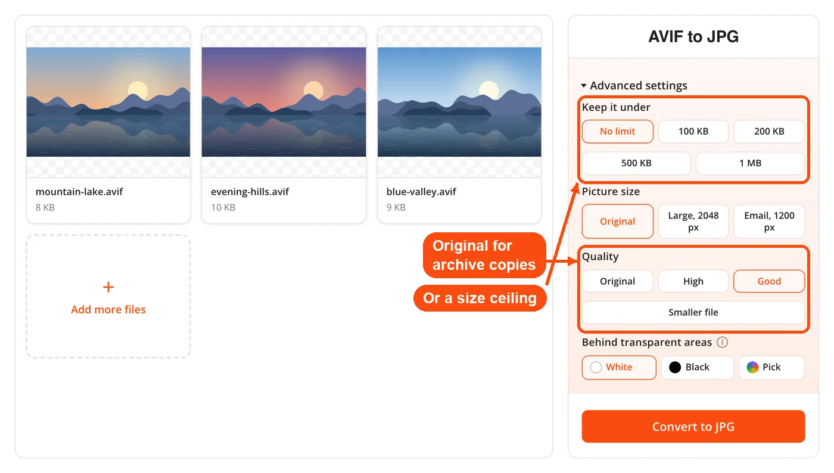Select the No limit size option
Image resolution: width=834 pixels, height=473 pixels.
pos(618,132)
